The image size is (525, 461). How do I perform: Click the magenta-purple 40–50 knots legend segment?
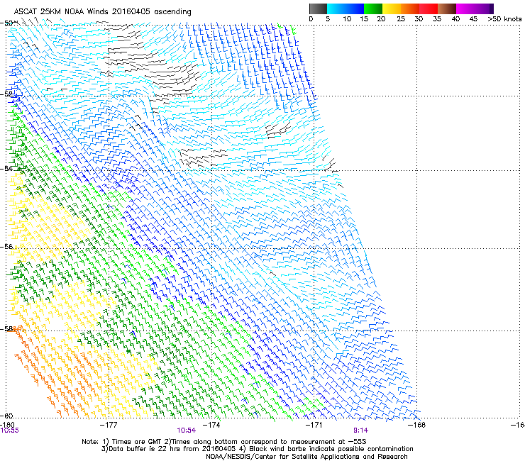(x=475, y=9)
